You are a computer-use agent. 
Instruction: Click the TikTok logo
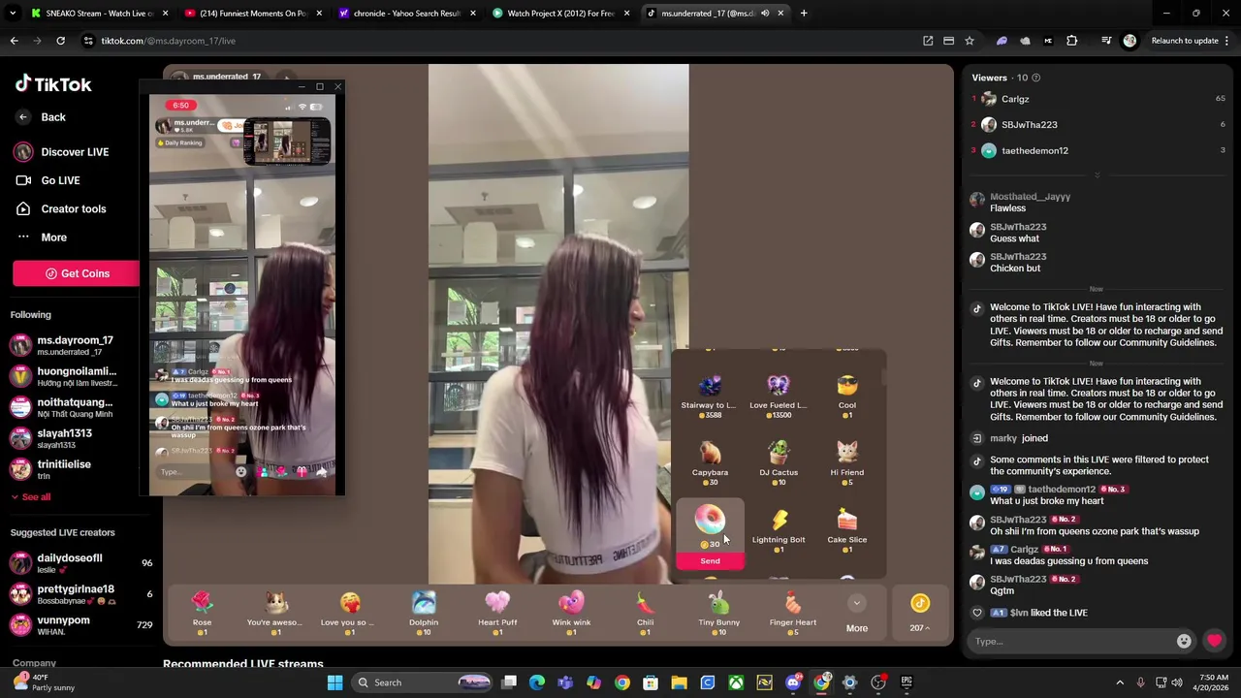53,84
